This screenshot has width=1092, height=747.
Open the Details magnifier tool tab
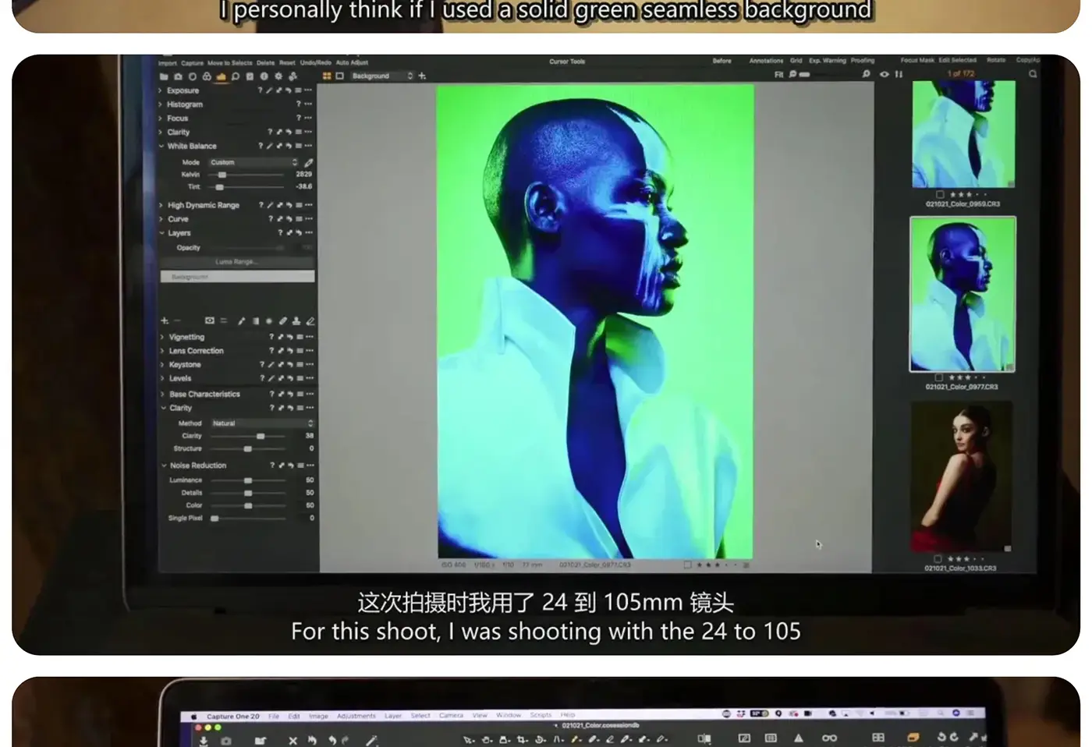pyautogui.click(x=236, y=76)
